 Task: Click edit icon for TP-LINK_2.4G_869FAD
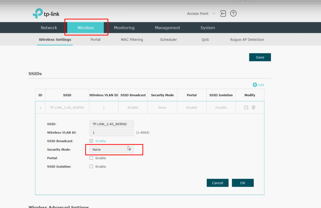pyautogui.click(x=246, y=107)
